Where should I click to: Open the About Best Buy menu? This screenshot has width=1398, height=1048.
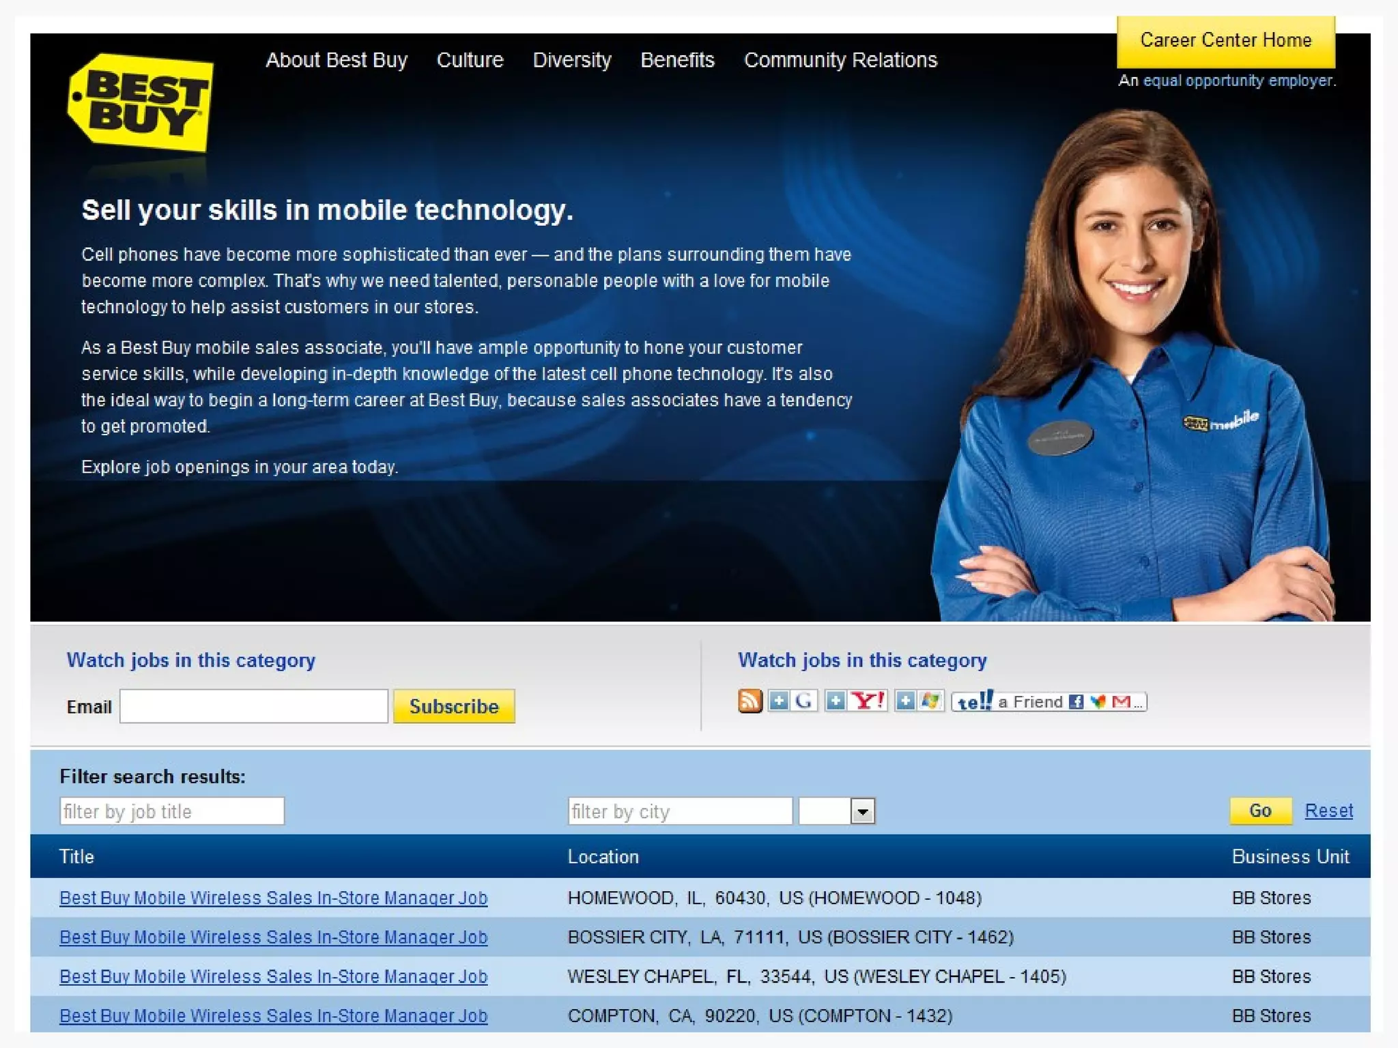pyautogui.click(x=337, y=60)
